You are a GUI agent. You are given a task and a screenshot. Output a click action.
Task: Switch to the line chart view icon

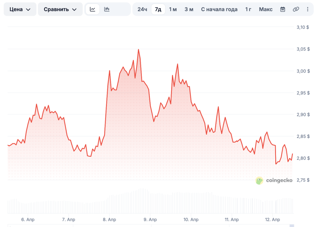coord(93,9)
